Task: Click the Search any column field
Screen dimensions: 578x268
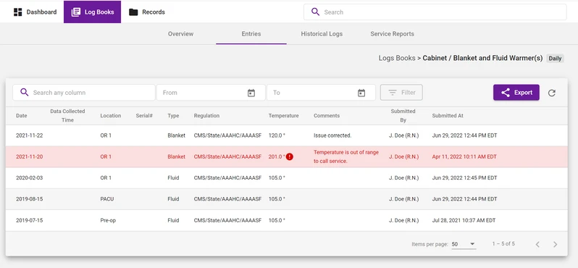Action: [x=84, y=93]
